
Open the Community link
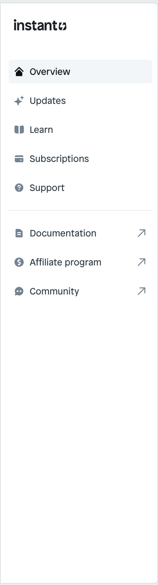(x=80, y=291)
